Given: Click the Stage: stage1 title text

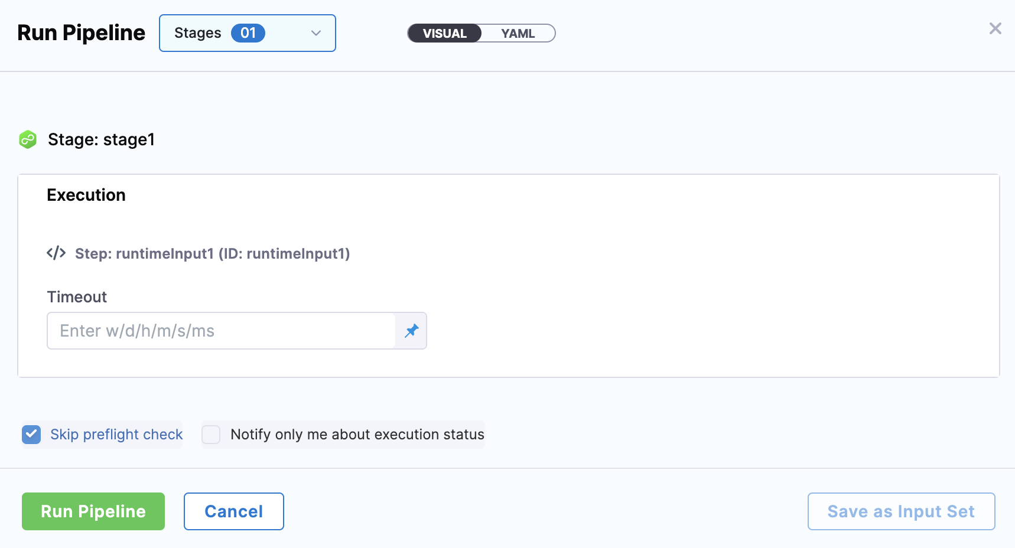Looking at the screenshot, I should click(x=101, y=140).
